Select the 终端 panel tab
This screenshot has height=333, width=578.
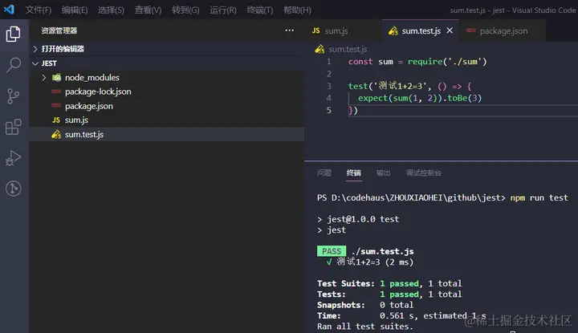click(x=354, y=173)
